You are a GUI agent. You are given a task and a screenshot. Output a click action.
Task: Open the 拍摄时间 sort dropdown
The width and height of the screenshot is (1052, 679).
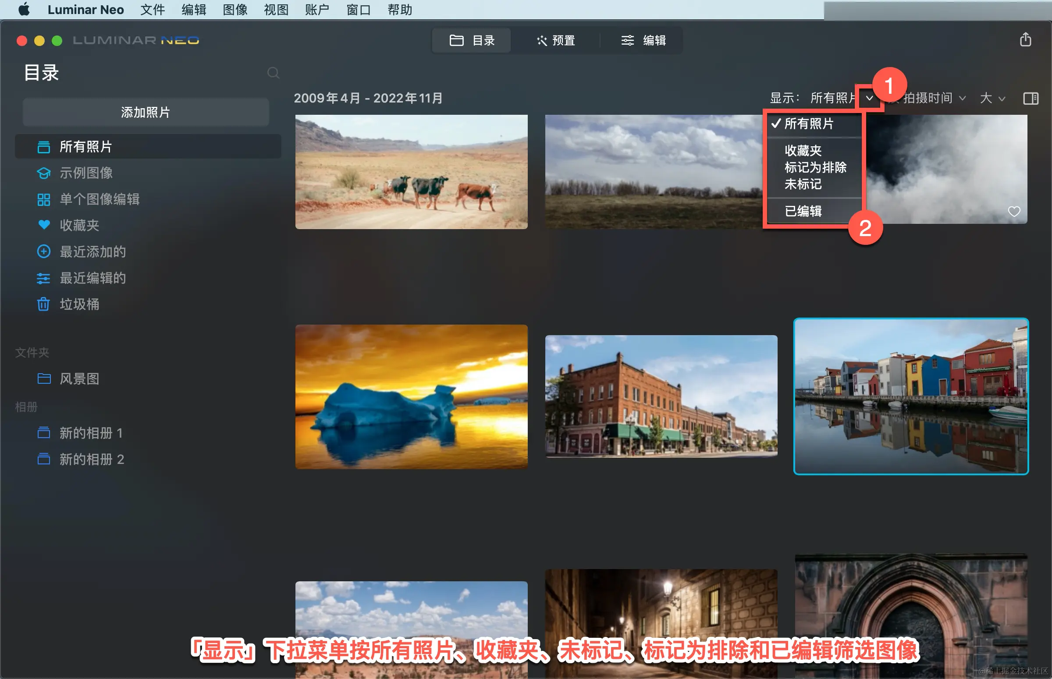click(x=933, y=98)
